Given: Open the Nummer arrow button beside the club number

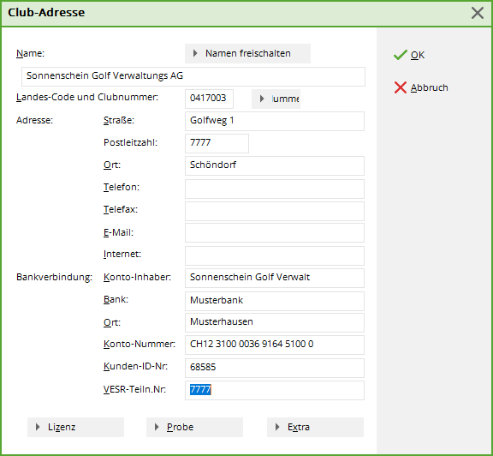Looking at the screenshot, I should click(x=276, y=99).
